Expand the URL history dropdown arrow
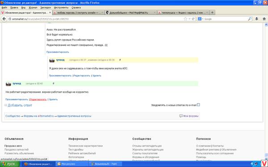This screenshot has height=167, width=268. [189, 19]
